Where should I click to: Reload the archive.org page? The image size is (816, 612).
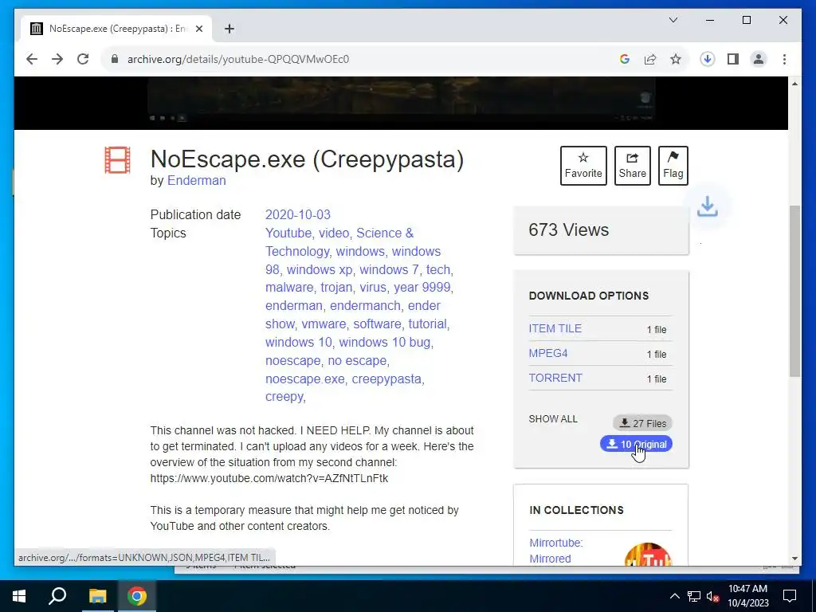[83, 59]
